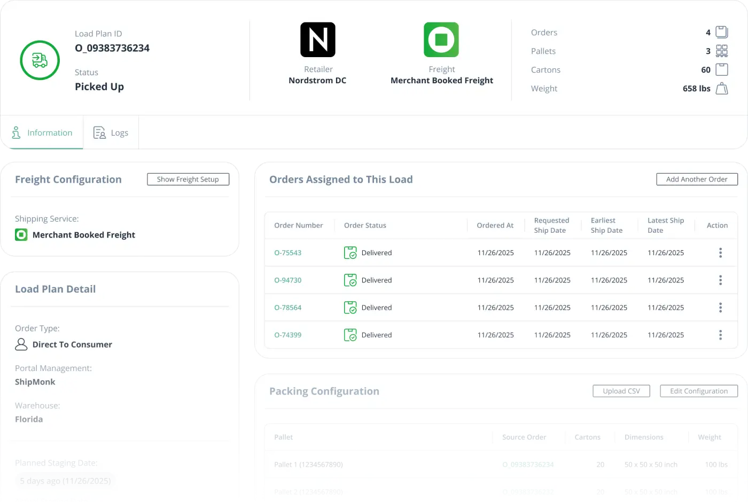
Task: Click the Logs tab document icon
Action: [x=99, y=132]
